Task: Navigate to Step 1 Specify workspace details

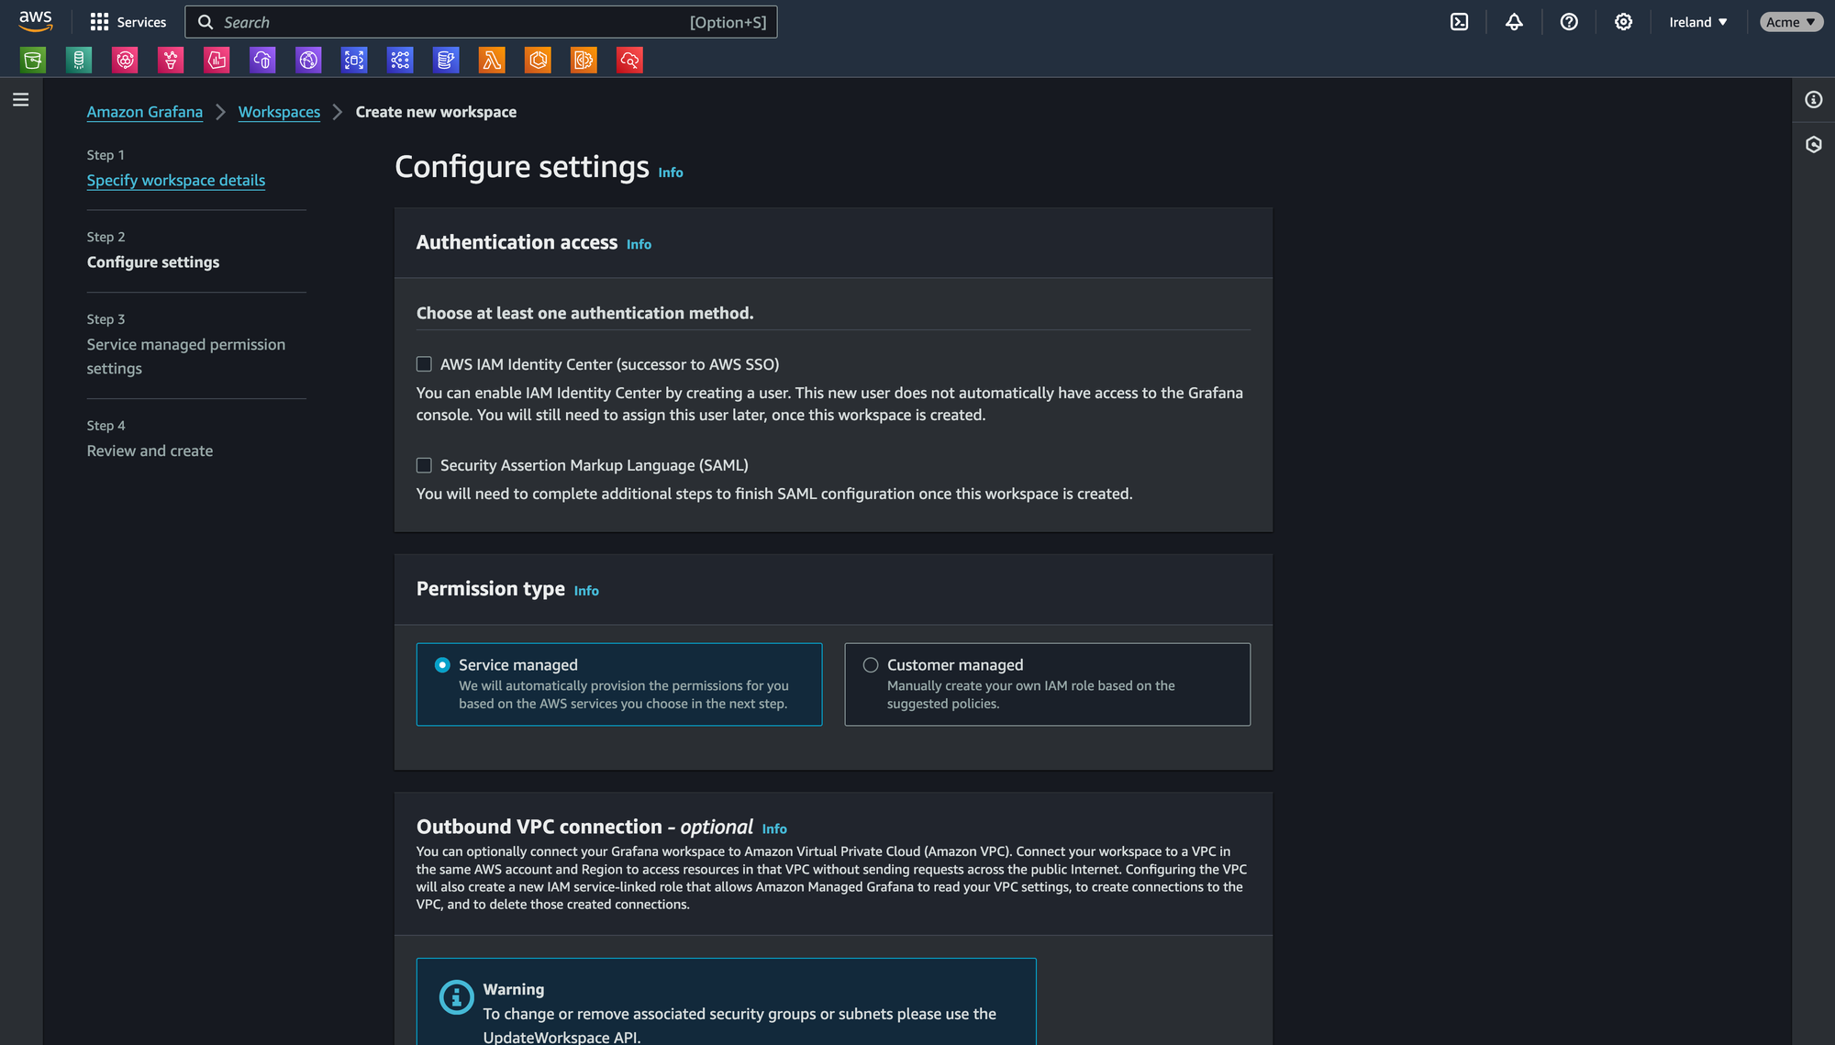Action: click(175, 180)
